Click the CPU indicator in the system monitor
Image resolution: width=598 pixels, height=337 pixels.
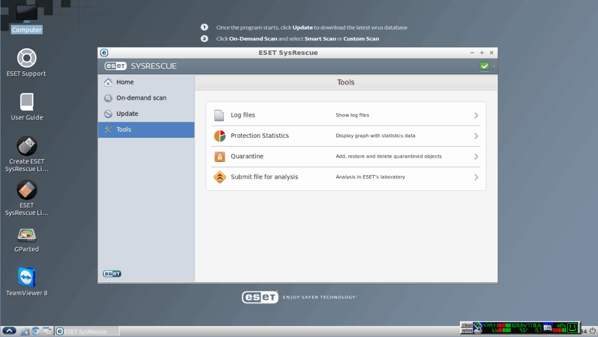click(x=548, y=328)
